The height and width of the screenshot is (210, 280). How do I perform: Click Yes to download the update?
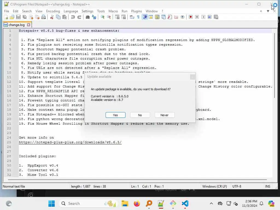tap(115, 115)
